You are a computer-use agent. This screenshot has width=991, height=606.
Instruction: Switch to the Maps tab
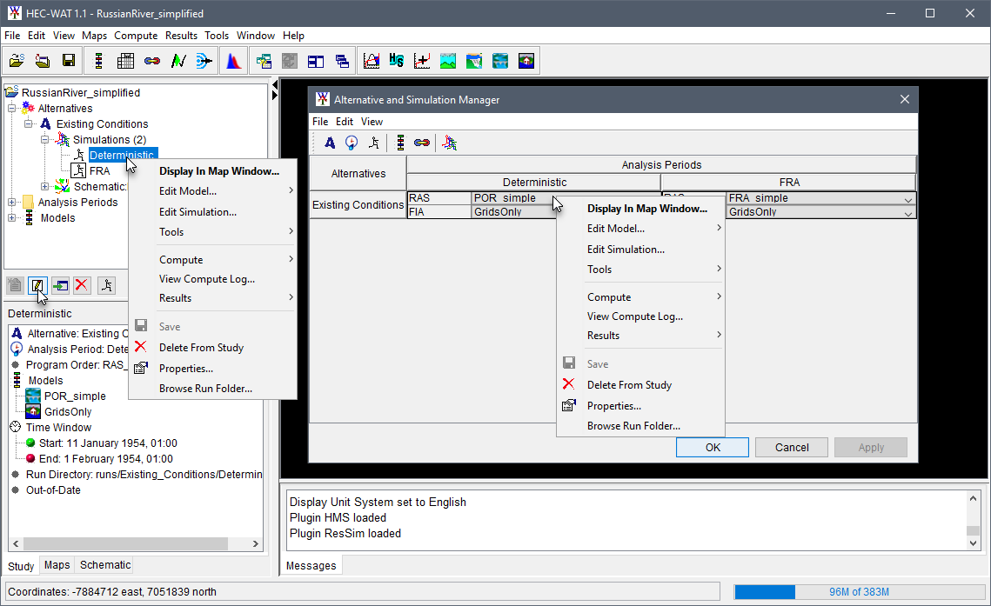pos(57,565)
